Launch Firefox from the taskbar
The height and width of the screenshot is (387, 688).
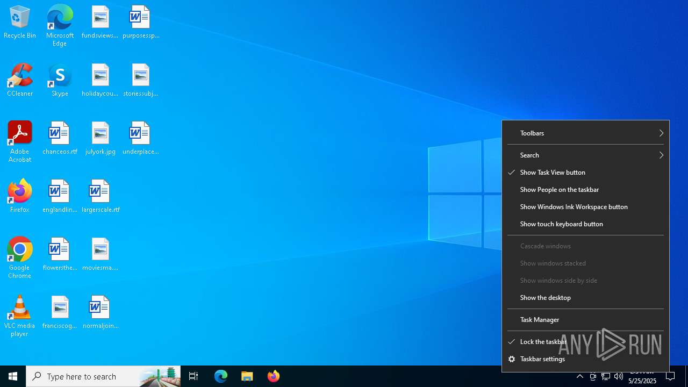click(x=273, y=376)
